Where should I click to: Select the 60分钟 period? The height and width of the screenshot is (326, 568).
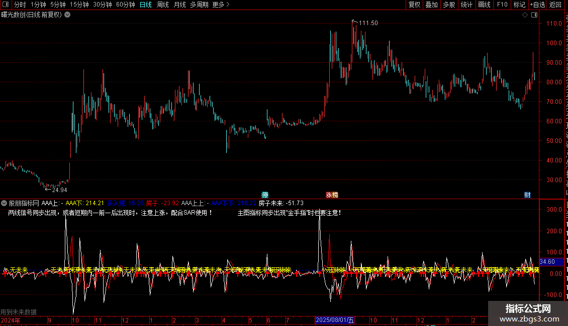(126, 5)
